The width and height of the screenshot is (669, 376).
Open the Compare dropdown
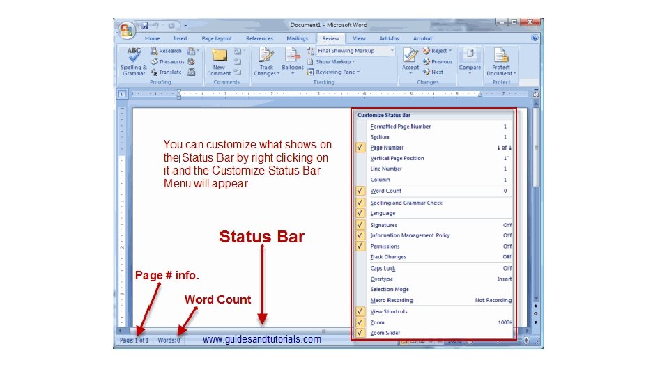(x=470, y=61)
